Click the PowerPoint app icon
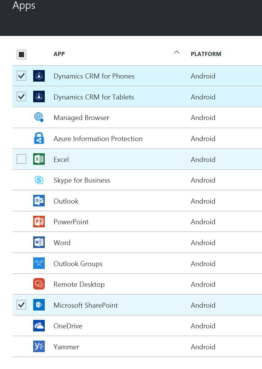 click(39, 222)
